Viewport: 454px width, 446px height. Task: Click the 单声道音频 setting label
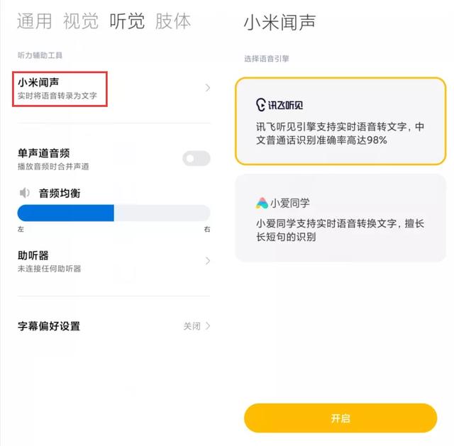point(43,153)
